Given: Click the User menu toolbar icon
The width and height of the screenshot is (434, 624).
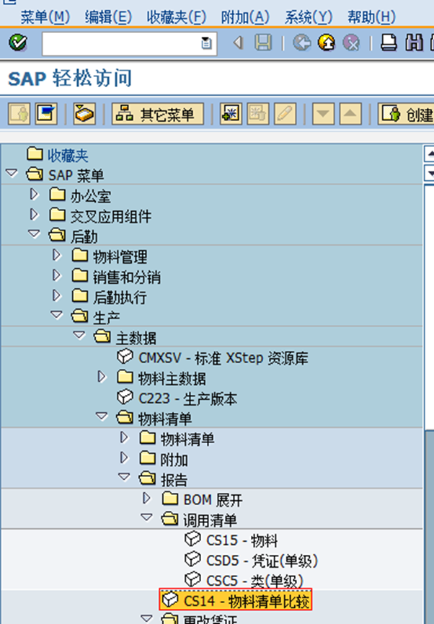Looking at the screenshot, I should click(19, 115).
